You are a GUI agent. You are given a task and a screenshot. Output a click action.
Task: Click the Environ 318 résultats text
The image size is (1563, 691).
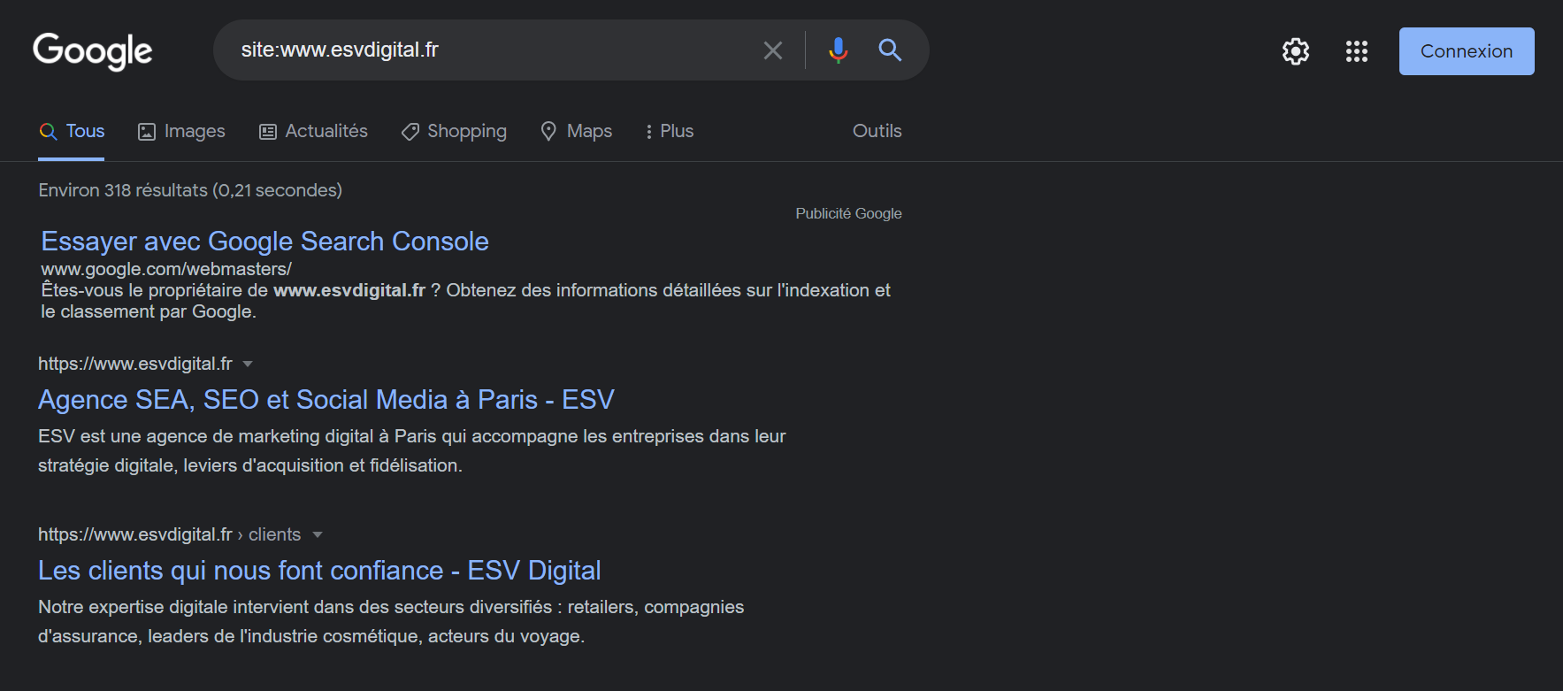(190, 190)
